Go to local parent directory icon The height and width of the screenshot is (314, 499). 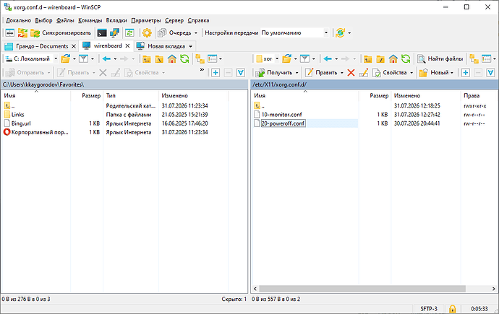click(146, 58)
